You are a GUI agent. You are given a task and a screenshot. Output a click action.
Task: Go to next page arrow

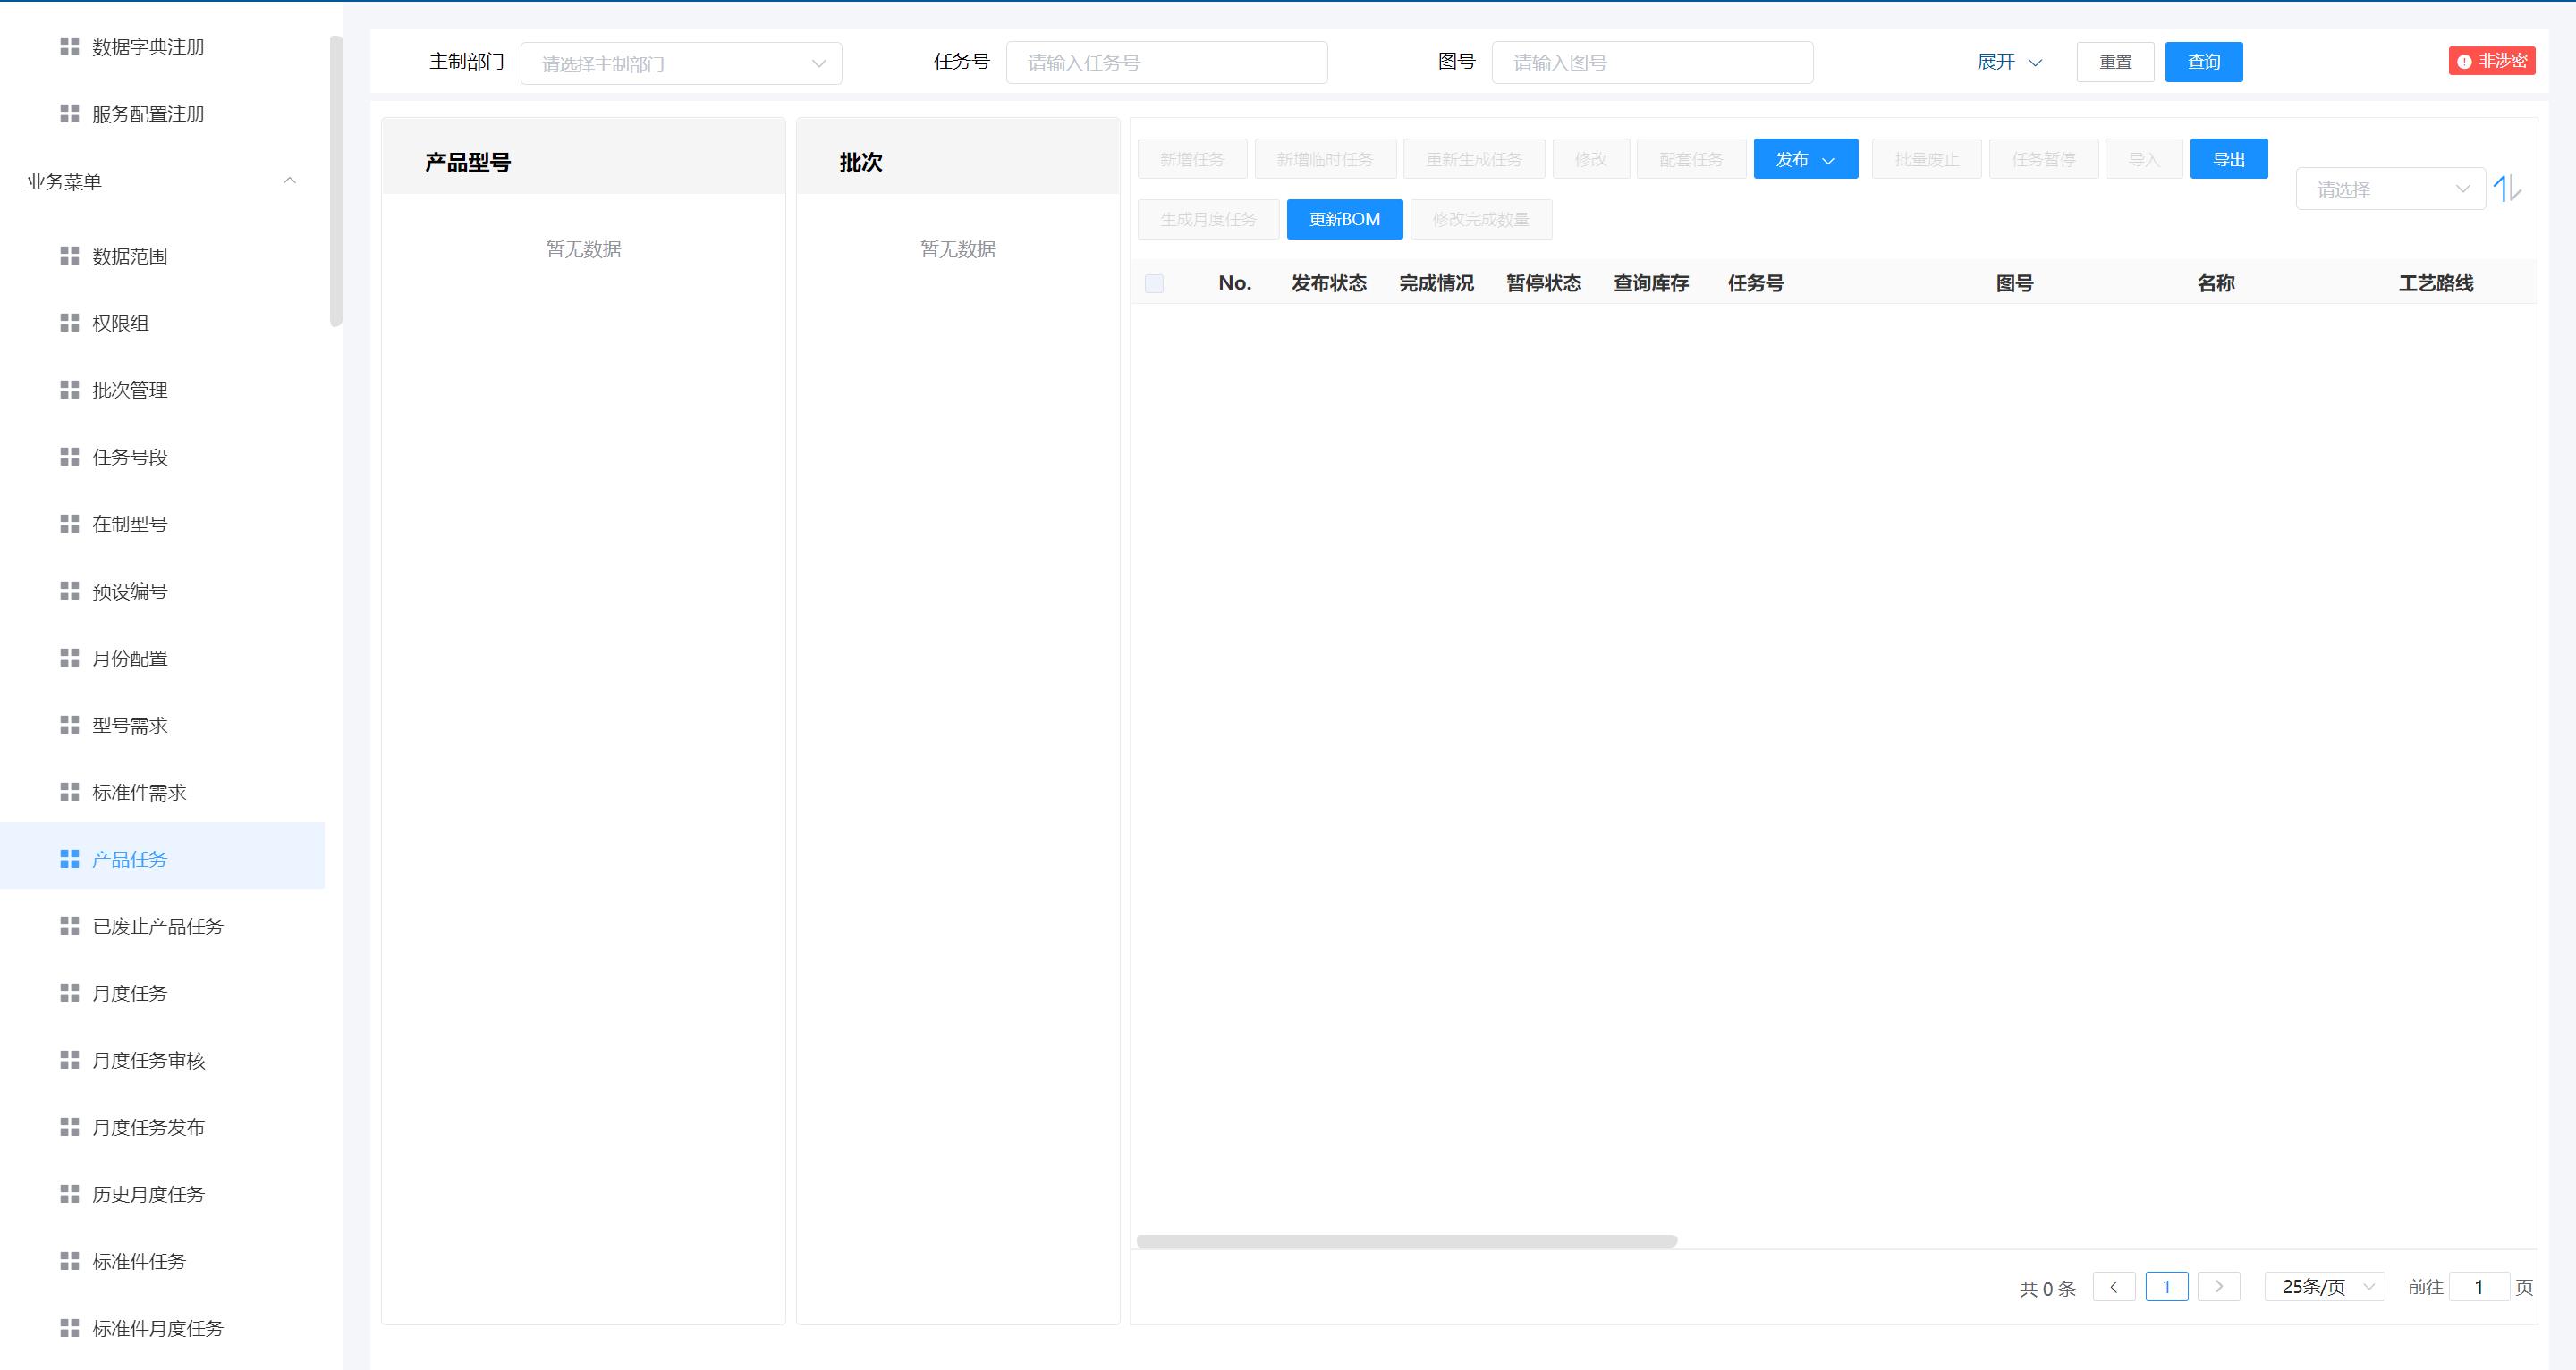2219,1286
